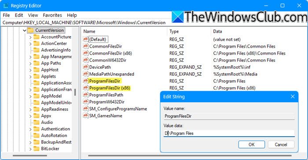
Task: Select the ProgramFilesDir (x86) value name
Action: click(x=110, y=88)
